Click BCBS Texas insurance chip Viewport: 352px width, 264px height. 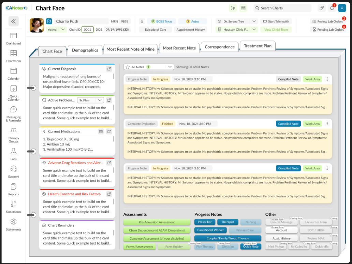[162, 22]
